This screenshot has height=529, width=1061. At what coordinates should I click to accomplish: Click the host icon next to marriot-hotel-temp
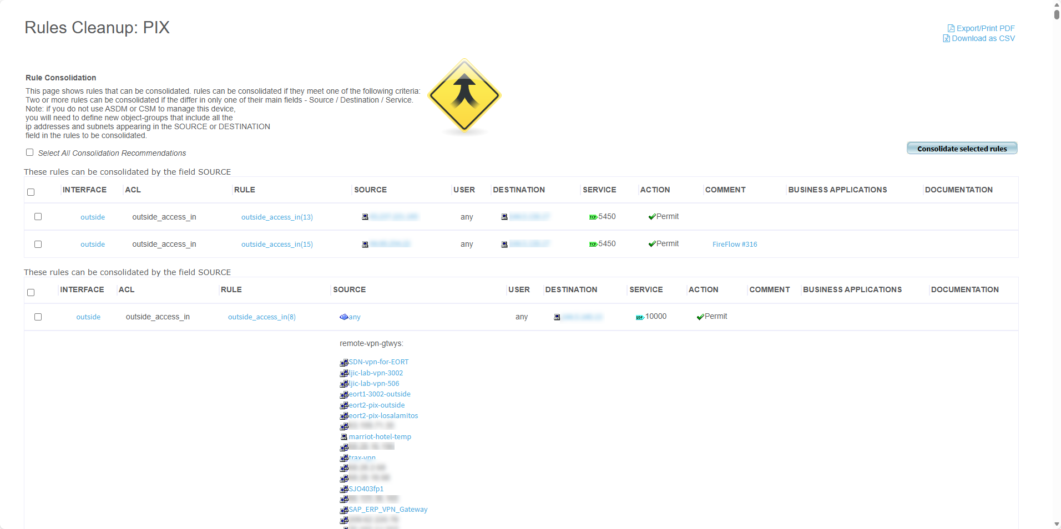343,437
